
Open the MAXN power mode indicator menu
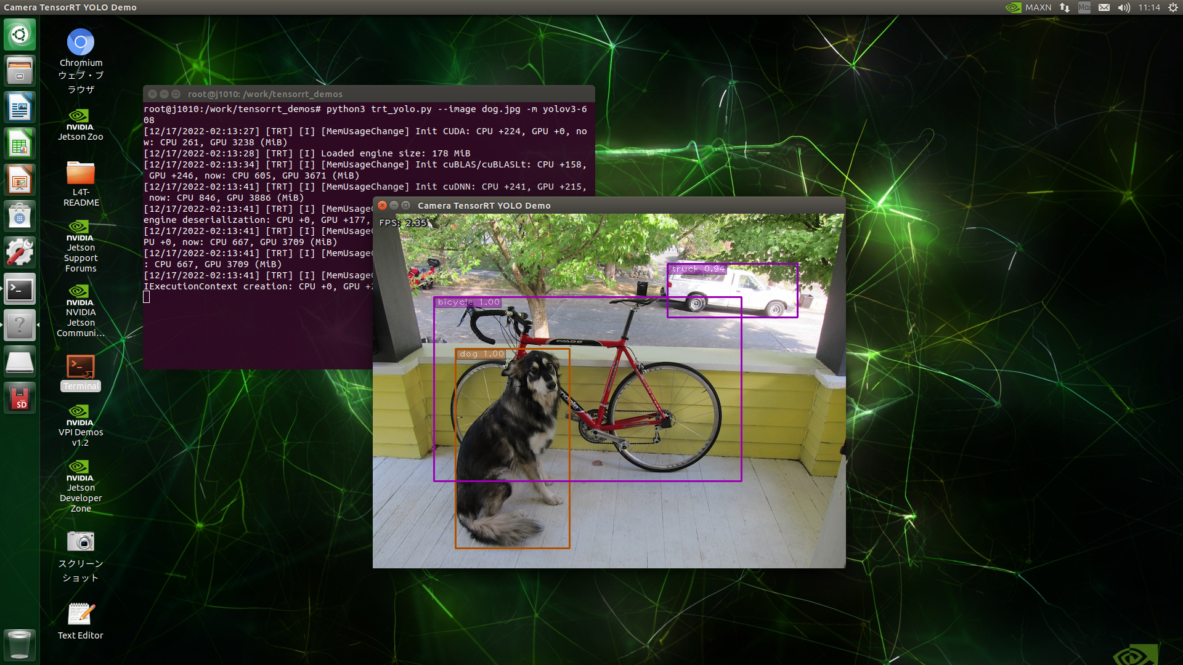click(x=1029, y=7)
